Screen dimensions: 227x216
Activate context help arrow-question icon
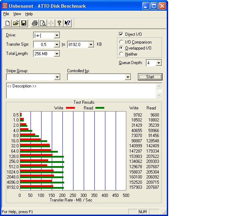67,23
